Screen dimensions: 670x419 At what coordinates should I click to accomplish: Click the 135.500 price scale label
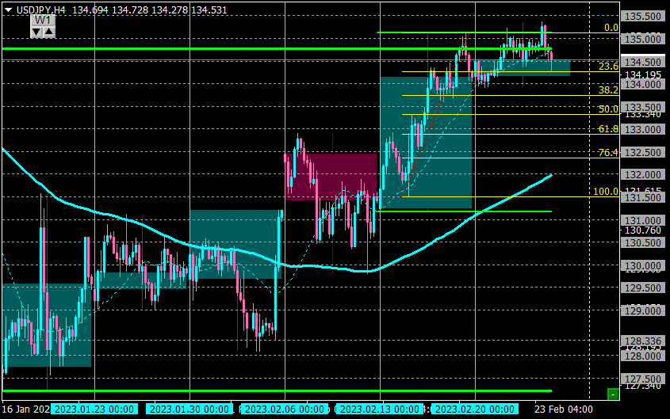(643, 16)
